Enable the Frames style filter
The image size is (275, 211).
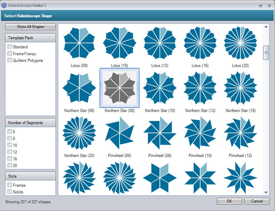tap(10, 185)
